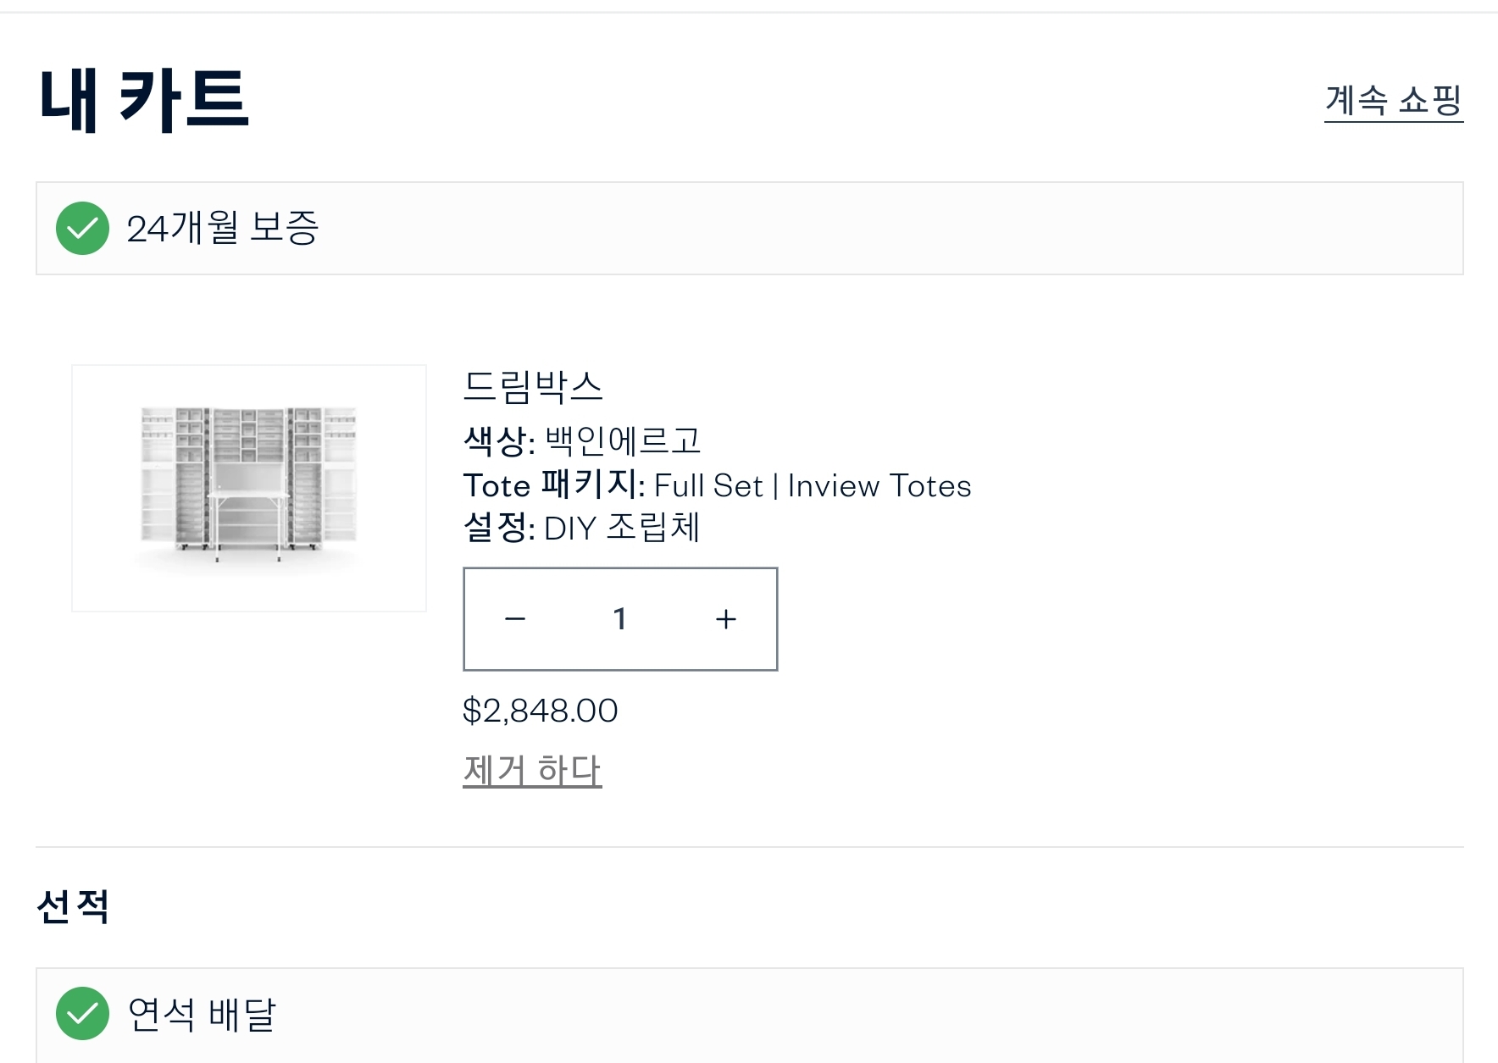The image size is (1498, 1063).
Task: Open the DreamBox cabinet product thumbnail
Action: coord(249,488)
